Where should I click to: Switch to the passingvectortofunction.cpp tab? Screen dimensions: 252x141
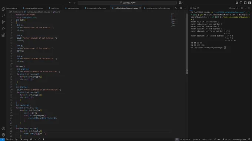tap(157, 8)
